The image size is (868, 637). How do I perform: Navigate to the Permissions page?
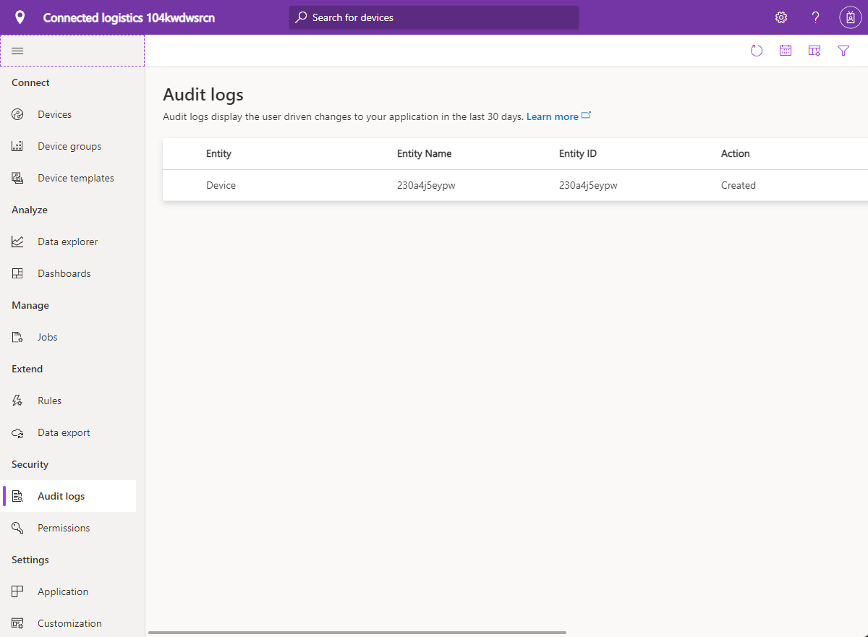tap(64, 527)
